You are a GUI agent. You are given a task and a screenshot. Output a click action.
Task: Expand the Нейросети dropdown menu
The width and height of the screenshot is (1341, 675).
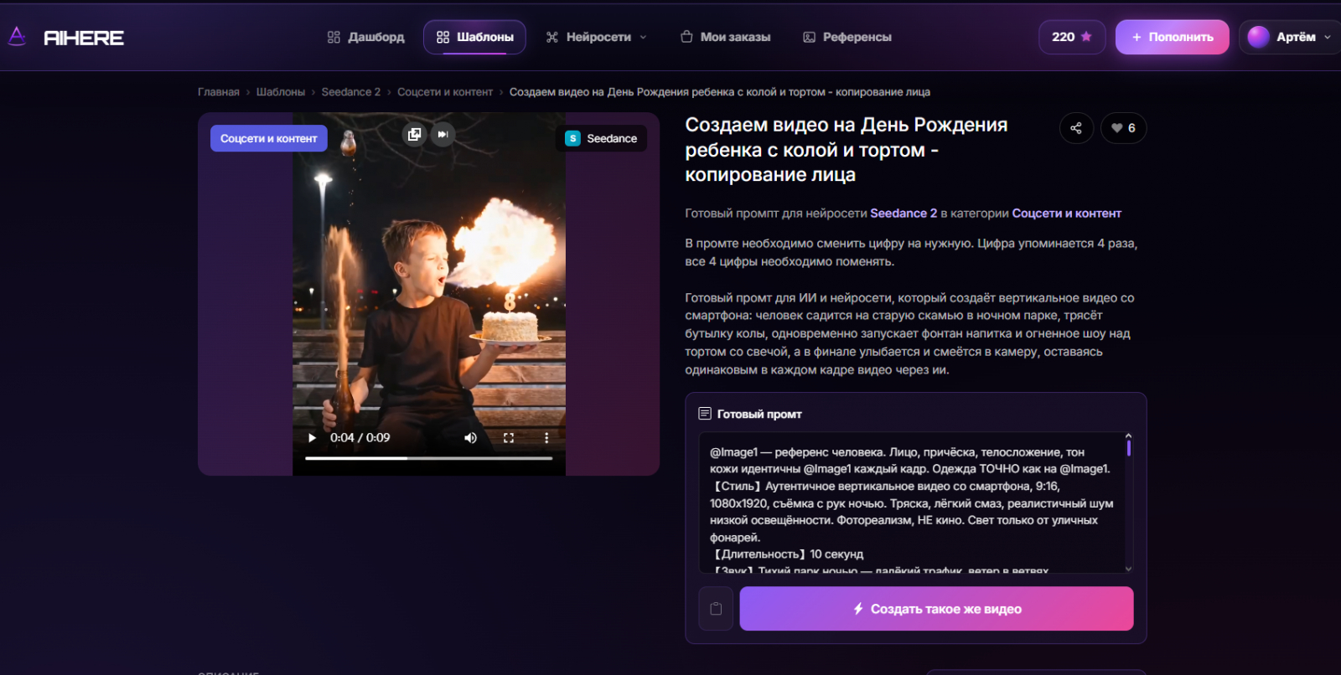point(597,37)
